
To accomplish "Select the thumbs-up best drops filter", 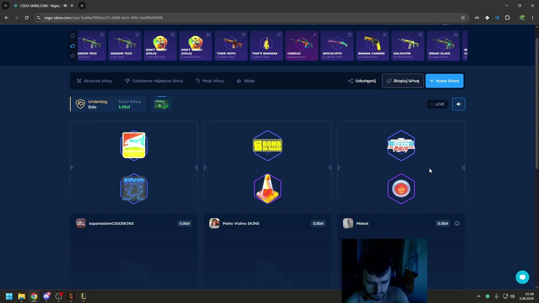I will pos(73,46).
